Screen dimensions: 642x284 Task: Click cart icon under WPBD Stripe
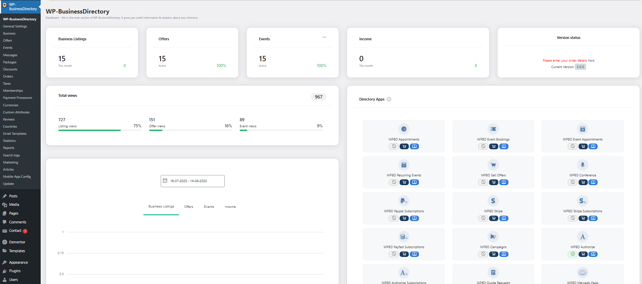pos(494,218)
